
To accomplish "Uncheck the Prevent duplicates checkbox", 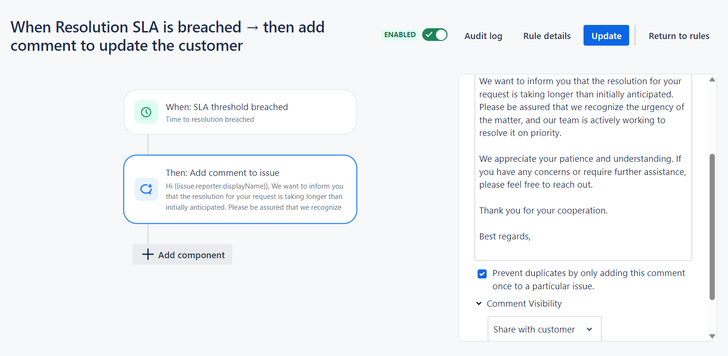I will (x=482, y=274).
